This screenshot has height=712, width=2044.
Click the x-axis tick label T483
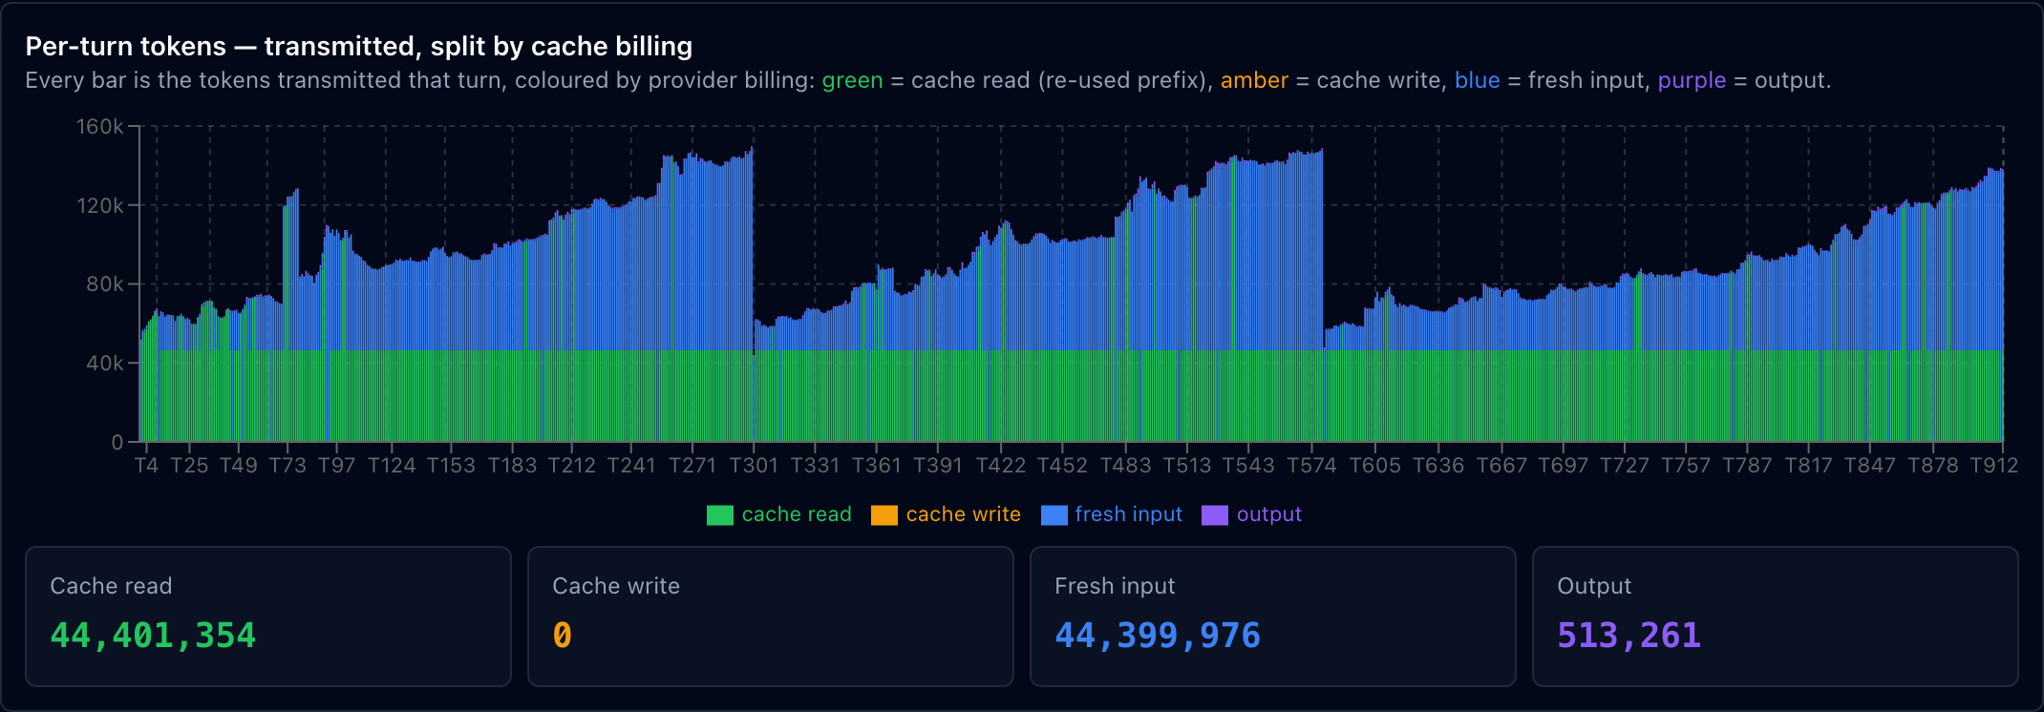pos(1126,465)
